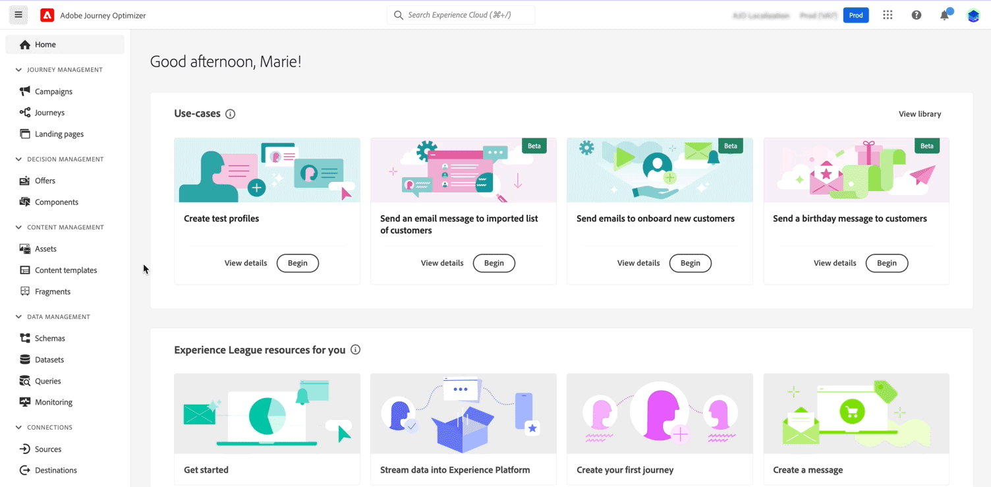Click the Sources arrow icon
This screenshot has width=991, height=487.
coord(25,449)
